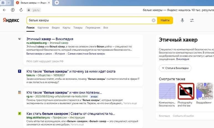Open the tab group dropdown arrow
Image resolution: width=214 pixels, height=128 pixels.
[9, 2]
